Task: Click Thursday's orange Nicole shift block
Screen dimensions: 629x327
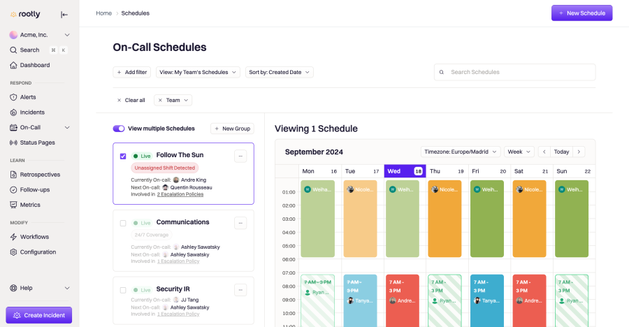Action: pyautogui.click(x=444, y=219)
